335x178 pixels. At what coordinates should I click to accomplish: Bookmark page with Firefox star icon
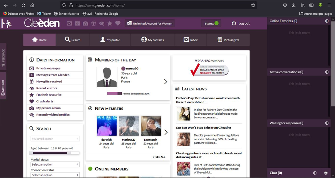click(x=253, y=5)
